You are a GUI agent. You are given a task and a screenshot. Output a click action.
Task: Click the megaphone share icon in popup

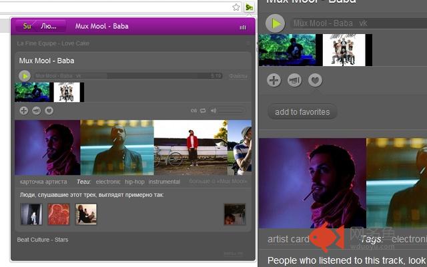(37, 110)
